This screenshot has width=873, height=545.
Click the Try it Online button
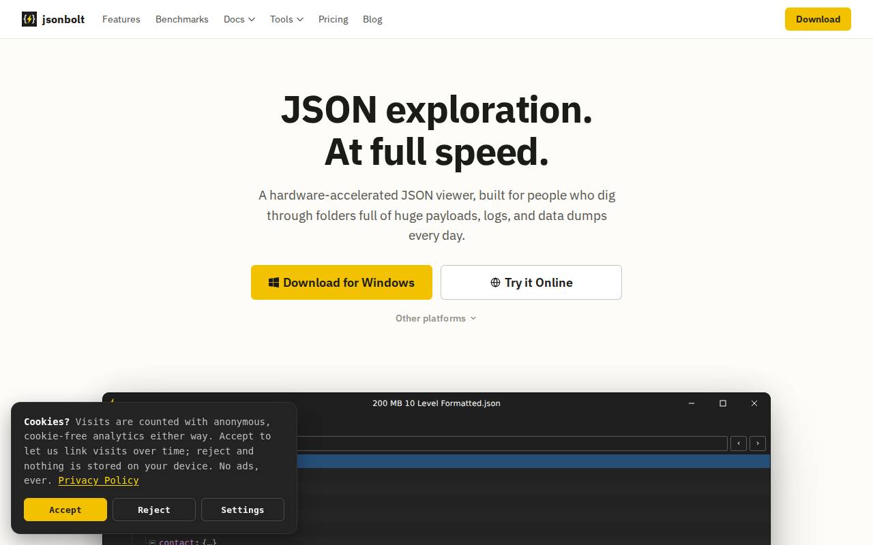click(x=531, y=282)
